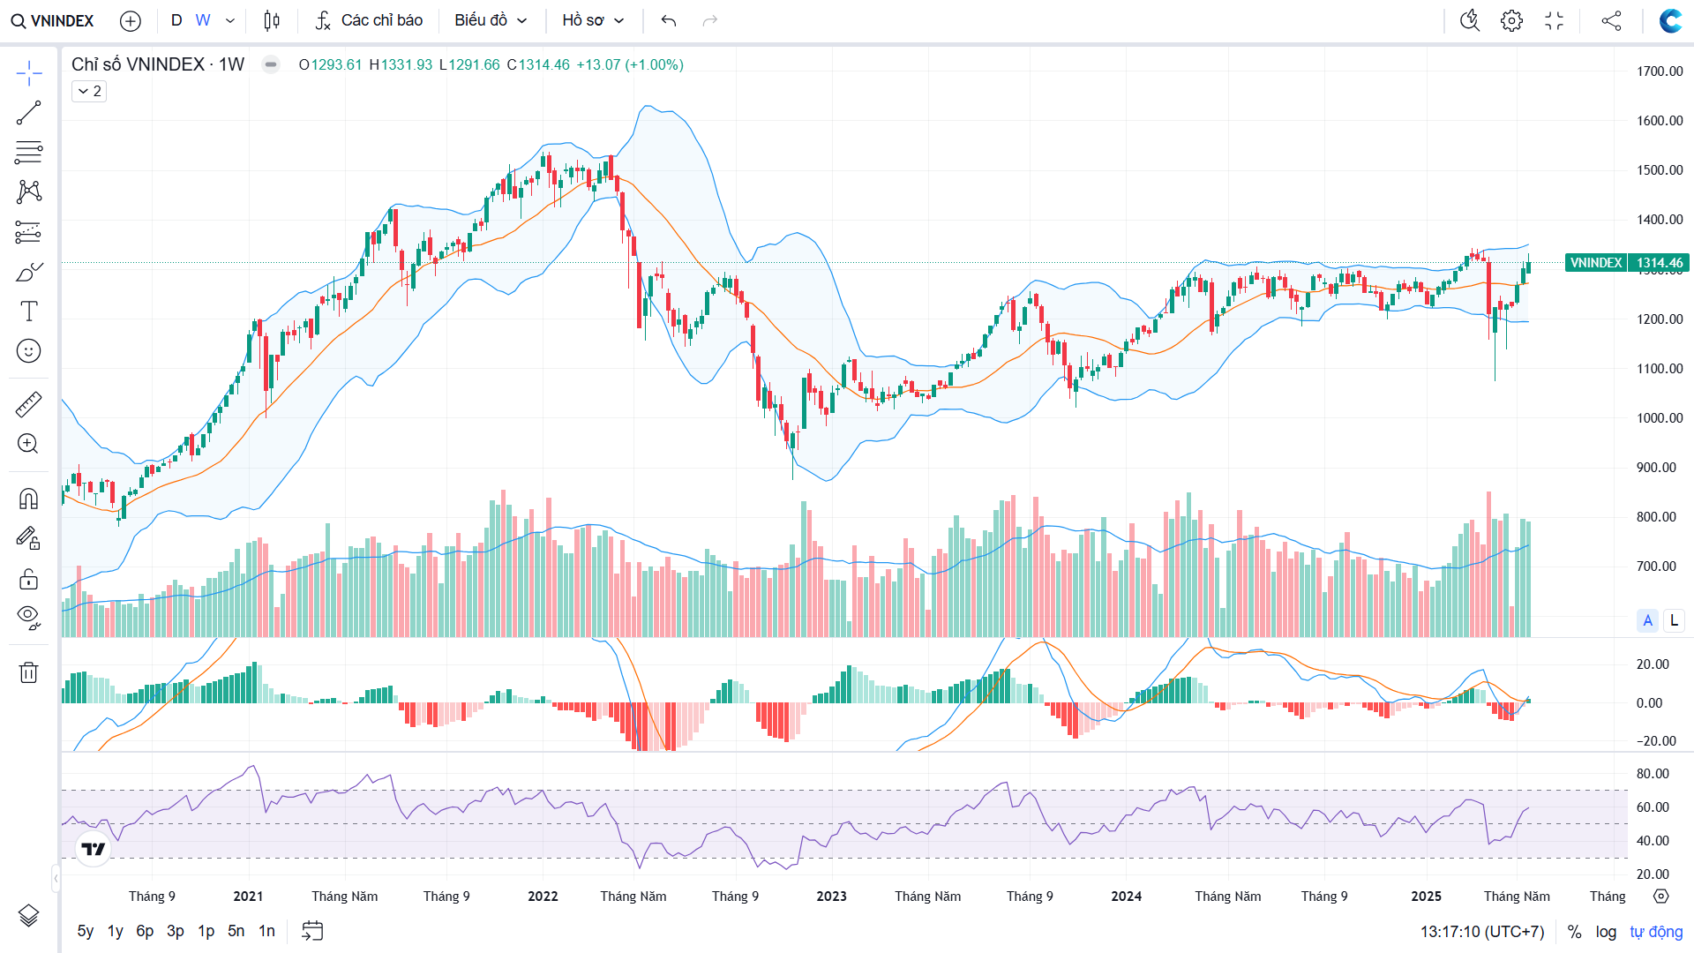This screenshot has width=1694, height=953.
Task: Open the Fibonacci retracement tools
Action: [28, 153]
